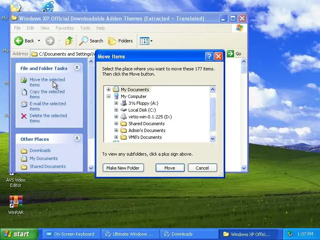Viewport: 320px width, 240px height.
Task: Click the copy pages icon
Action: coord(24,92)
